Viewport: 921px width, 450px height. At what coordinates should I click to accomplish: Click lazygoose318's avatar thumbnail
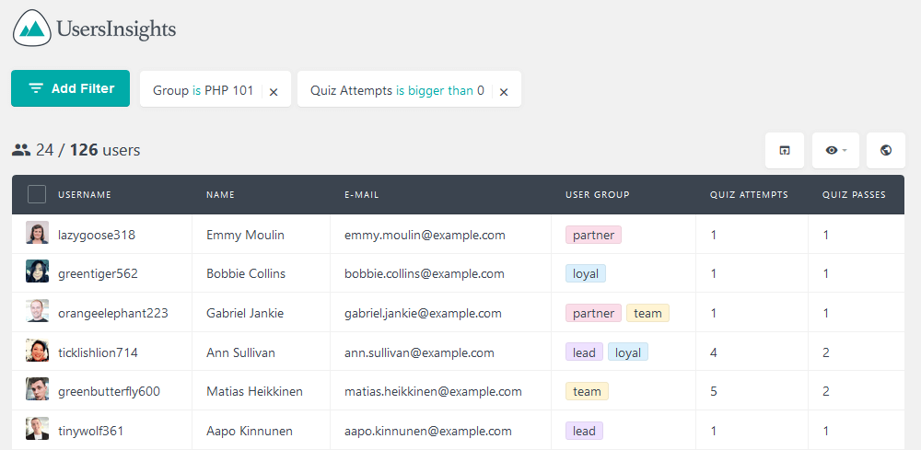coord(37,233)
